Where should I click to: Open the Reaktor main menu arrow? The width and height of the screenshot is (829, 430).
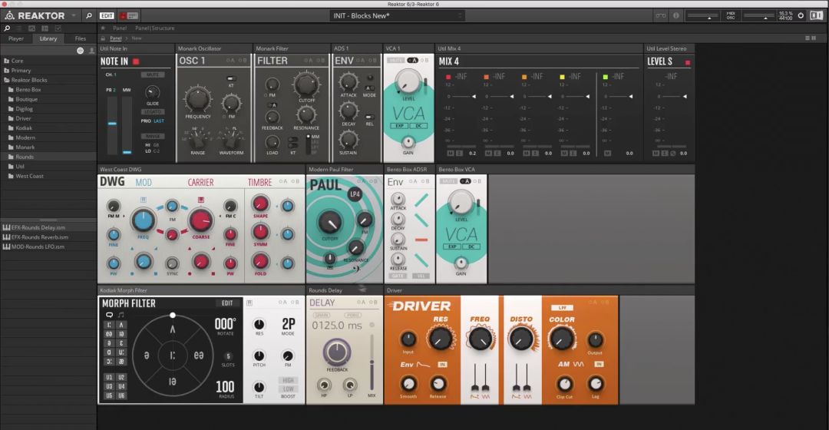[74, 15]
